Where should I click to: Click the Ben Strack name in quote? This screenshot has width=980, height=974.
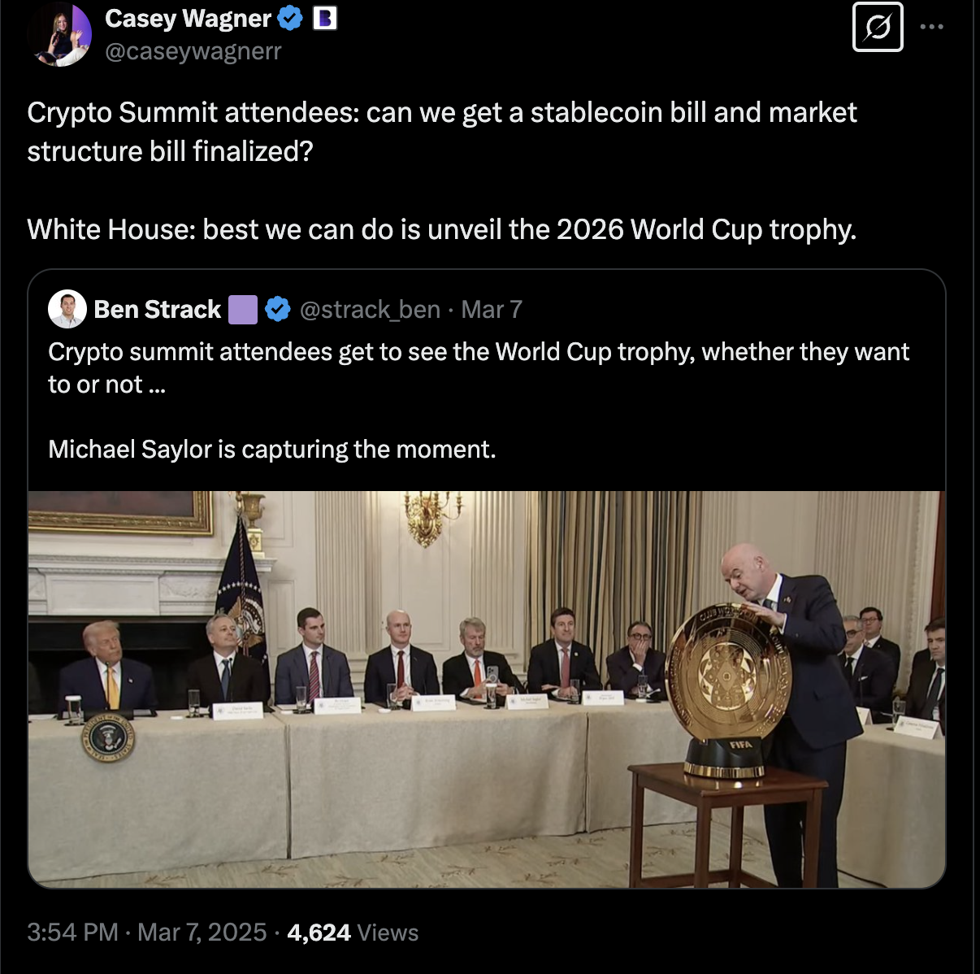157,310
